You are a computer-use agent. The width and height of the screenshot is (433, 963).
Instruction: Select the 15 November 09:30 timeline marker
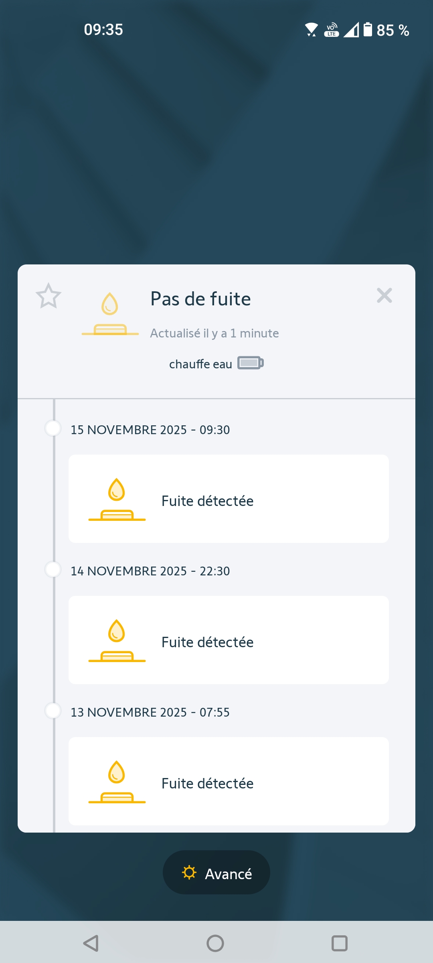pyautogui.click(x=53, y=428)
